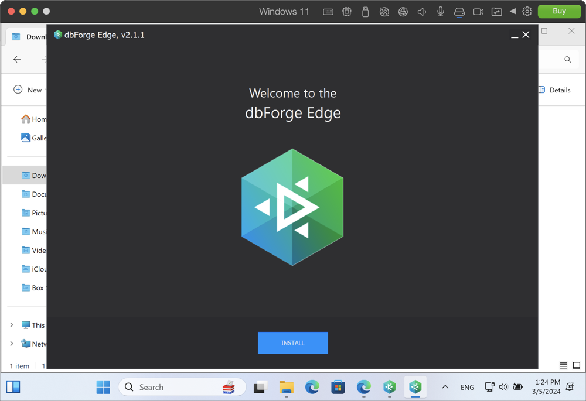Click the New button in File Explorer
Viewport: 586px width, 401px height.
click(x=28, y=90)
